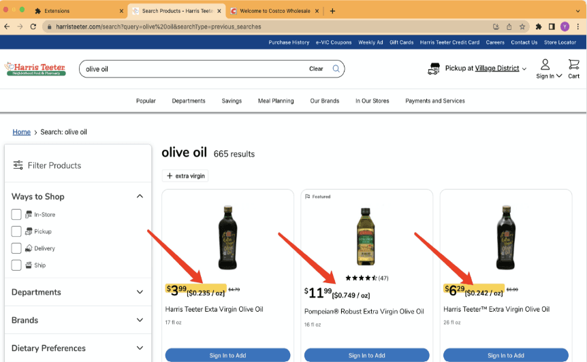
Task: Click the magnifier search icon in search box
Action: coord(336,69)
